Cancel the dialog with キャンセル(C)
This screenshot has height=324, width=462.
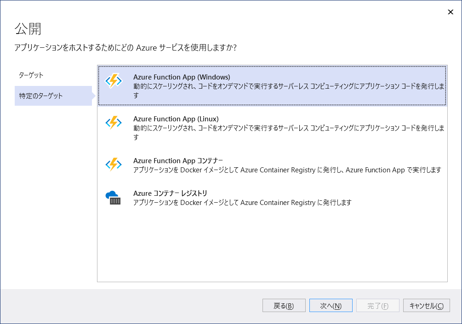pos(426,306)
